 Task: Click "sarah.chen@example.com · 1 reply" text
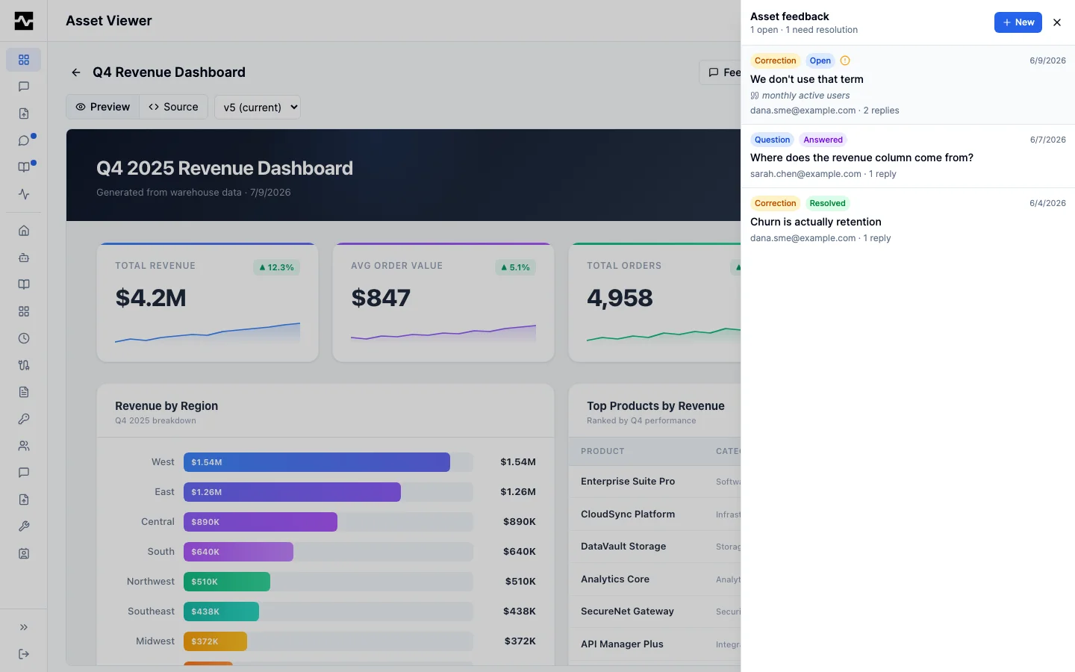[x=823, y=174]
